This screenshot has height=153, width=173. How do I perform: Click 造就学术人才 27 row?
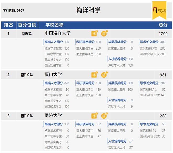120,147
